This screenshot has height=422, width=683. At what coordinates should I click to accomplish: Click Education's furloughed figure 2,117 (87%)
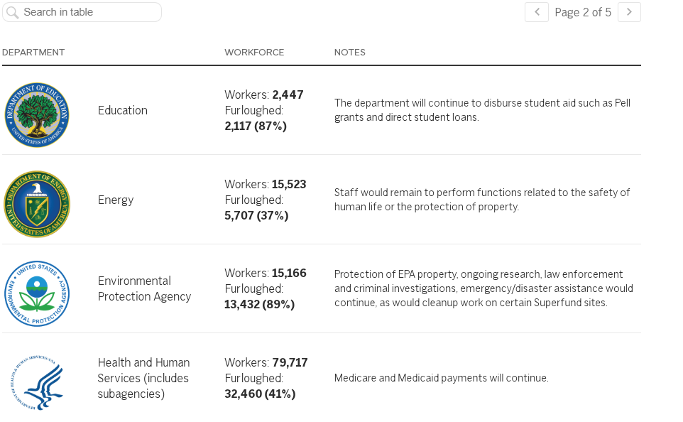point(256,126)
